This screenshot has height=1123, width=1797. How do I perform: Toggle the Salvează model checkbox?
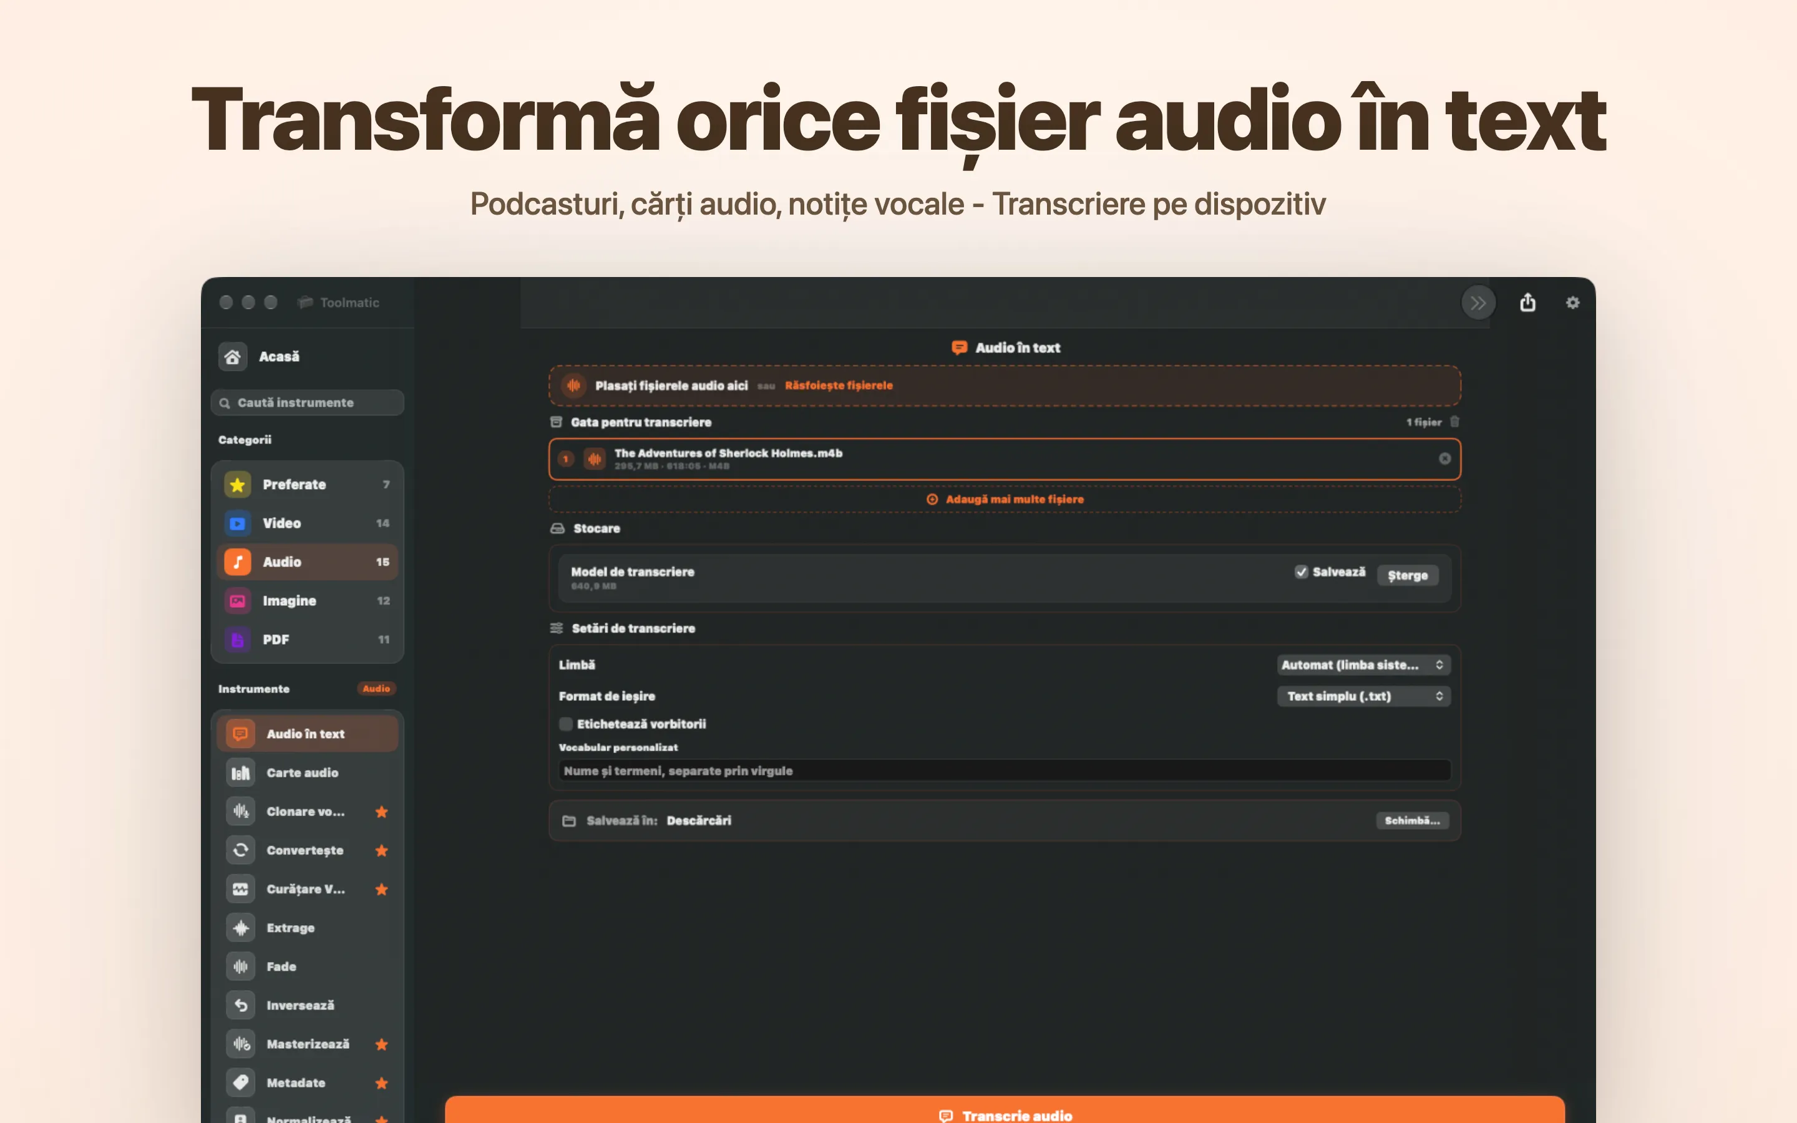coord(1301,571)
